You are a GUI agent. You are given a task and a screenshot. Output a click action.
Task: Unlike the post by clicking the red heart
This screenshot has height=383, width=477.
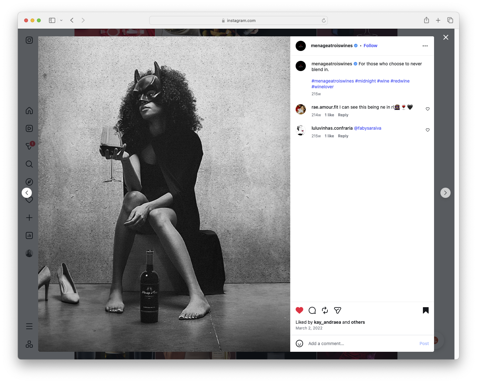[x=299, y=310]
